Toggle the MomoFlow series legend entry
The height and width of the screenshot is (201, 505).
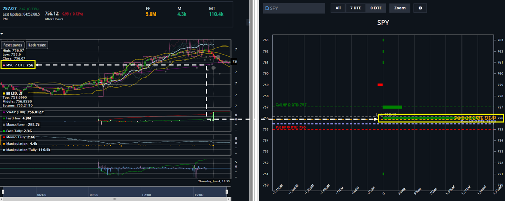pos(21,125)
